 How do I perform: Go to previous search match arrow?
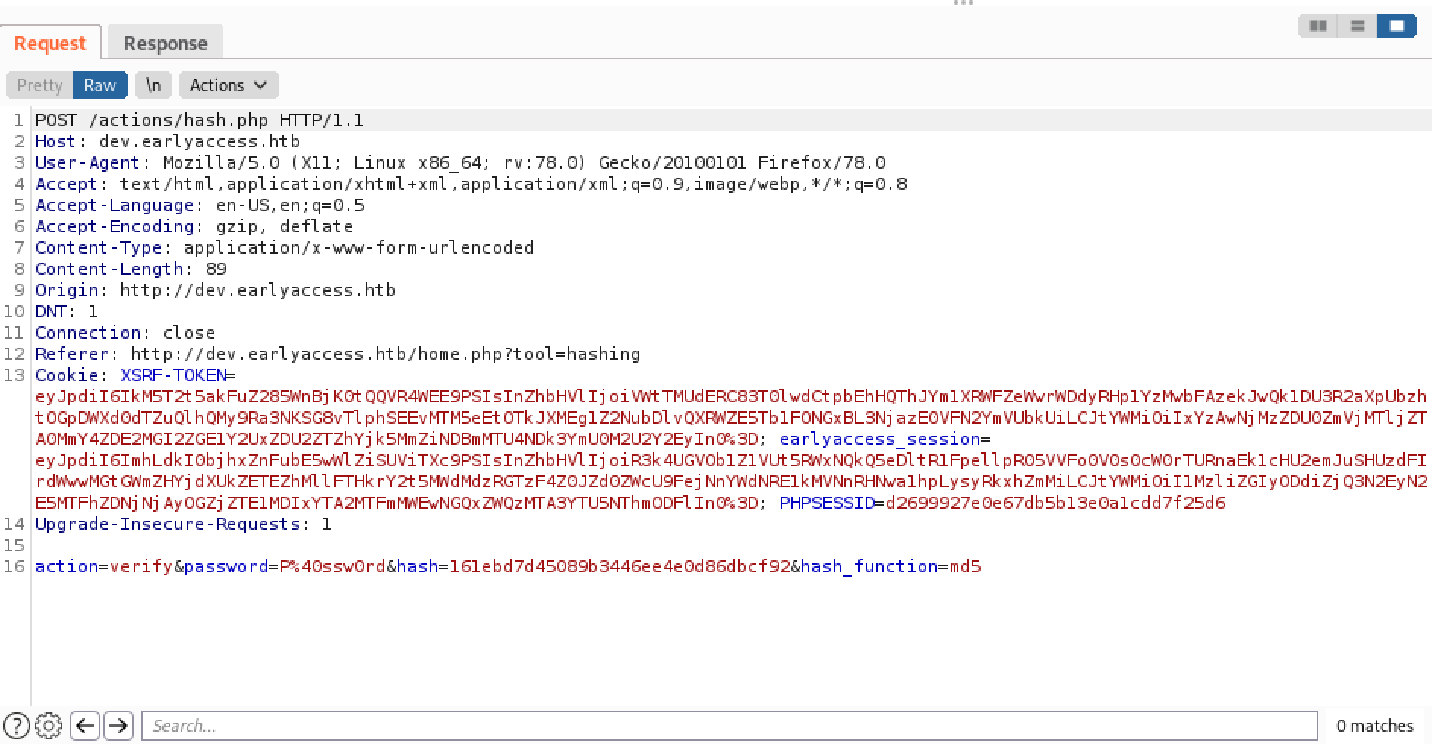pos(85,726)
